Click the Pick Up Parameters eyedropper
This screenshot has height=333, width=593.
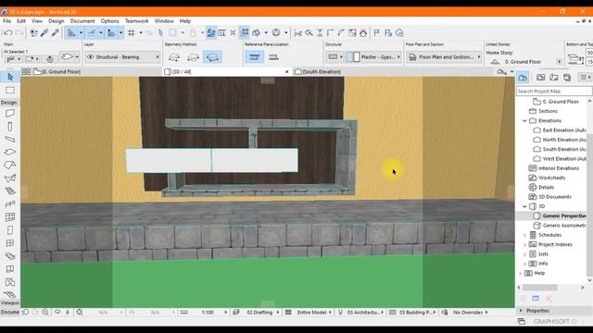pos(44,33)
